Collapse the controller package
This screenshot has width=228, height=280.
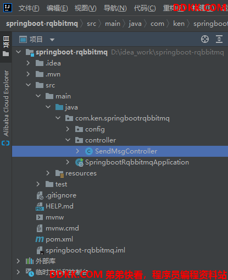68,140
